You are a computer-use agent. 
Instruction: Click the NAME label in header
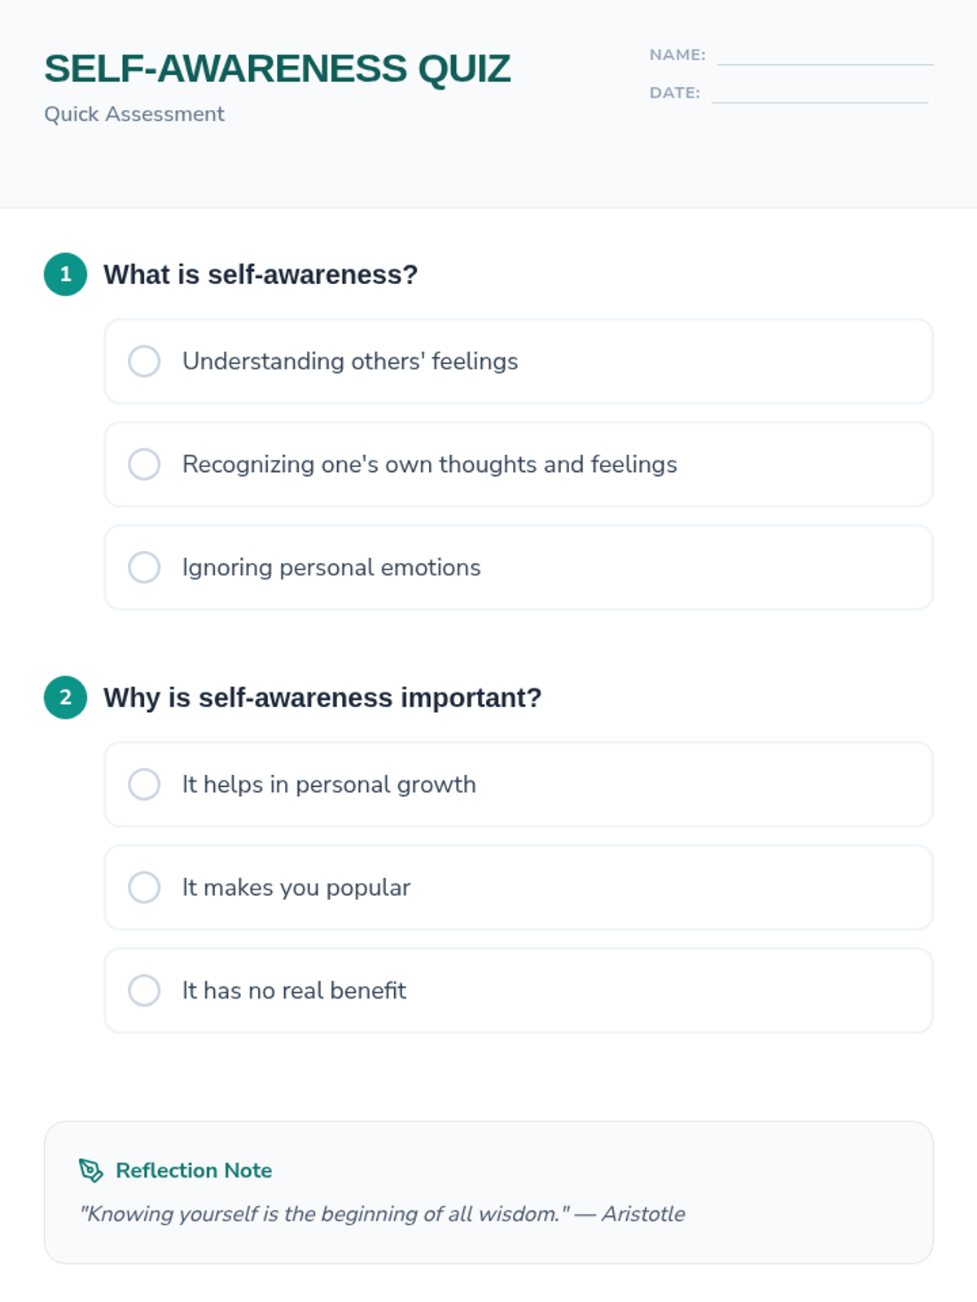click(677, 55)
